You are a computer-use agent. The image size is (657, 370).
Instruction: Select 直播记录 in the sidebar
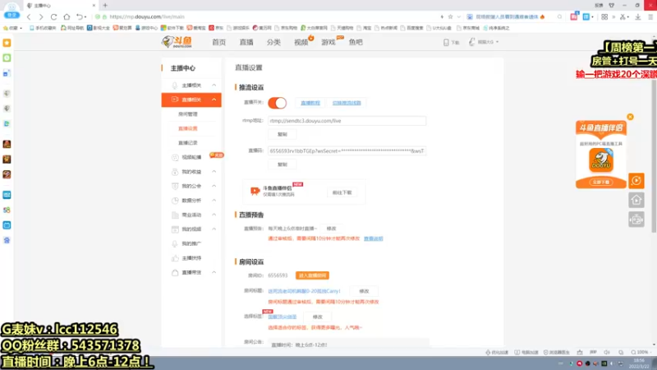(188, 143)
